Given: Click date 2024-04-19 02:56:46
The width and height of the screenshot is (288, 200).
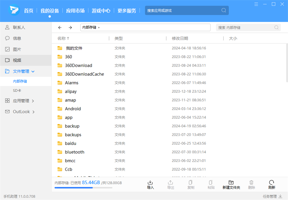Looking at the screenshot, I should pos(189,126).
